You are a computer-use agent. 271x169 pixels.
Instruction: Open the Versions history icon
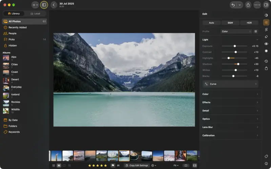coord(266,61)
